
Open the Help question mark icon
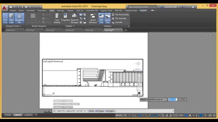pos(193,7)
